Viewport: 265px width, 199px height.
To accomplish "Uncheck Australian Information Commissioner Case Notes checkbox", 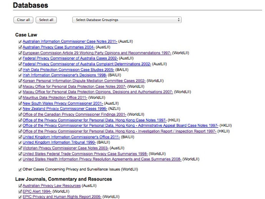I will (20, 41).
